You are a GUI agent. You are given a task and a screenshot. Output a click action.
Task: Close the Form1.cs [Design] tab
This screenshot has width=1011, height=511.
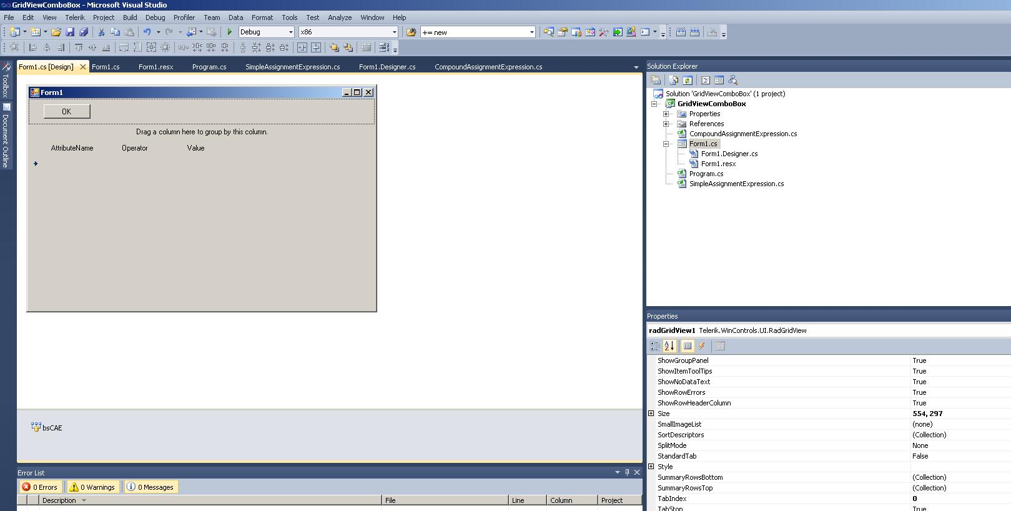pyautogui.click(x=82, y=67)
